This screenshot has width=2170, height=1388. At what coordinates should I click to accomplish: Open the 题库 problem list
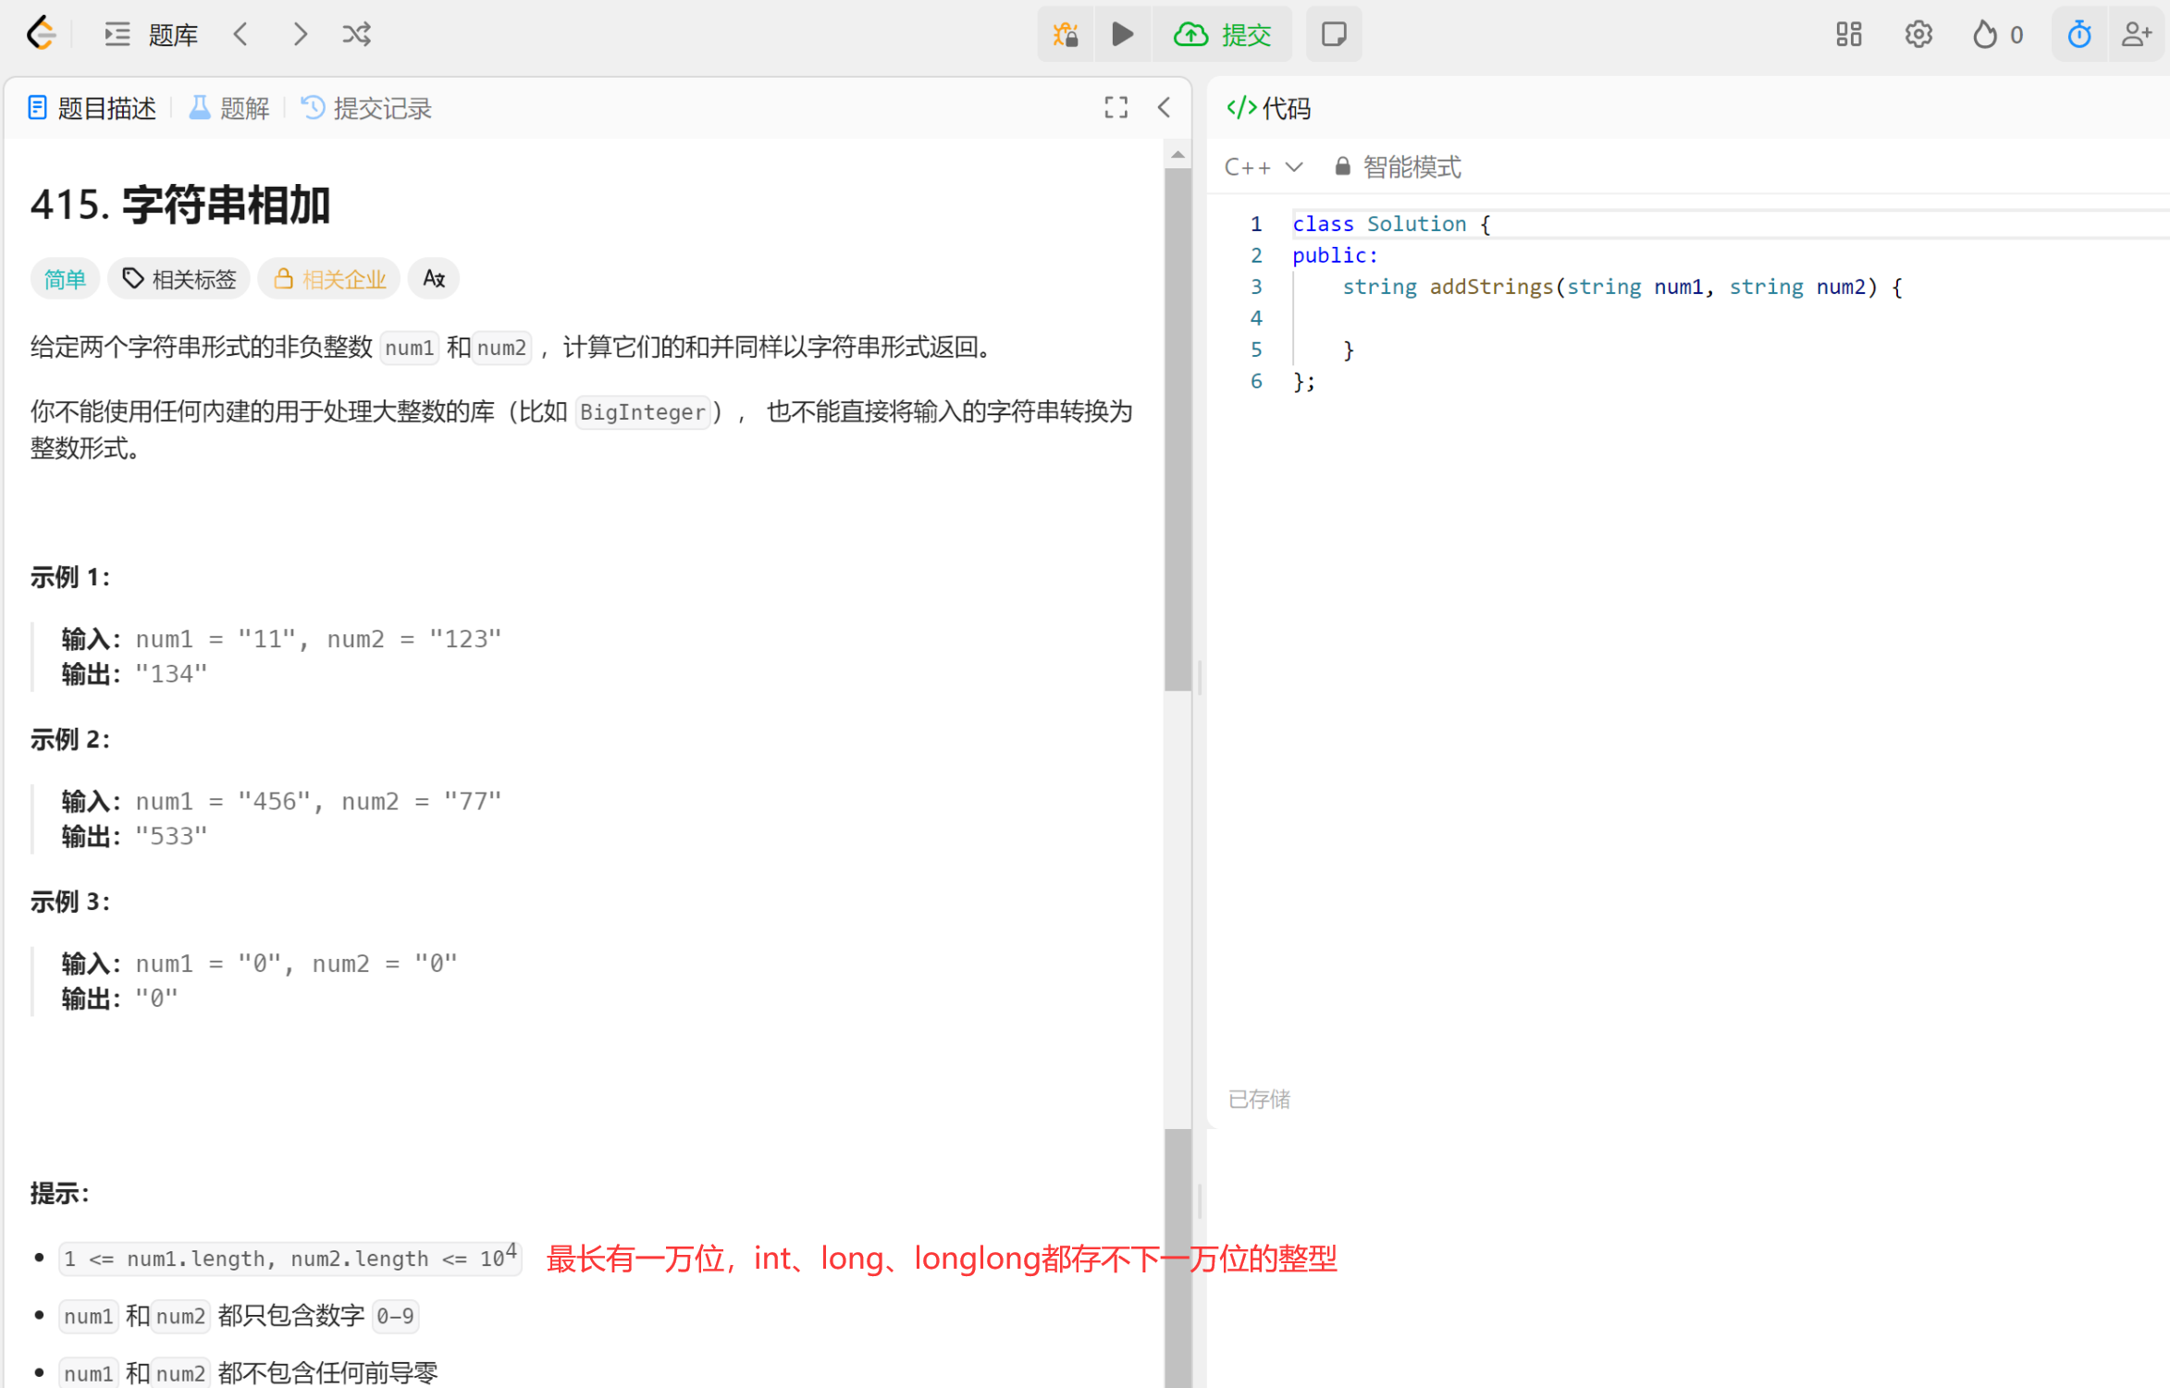[x=152, y=35]
